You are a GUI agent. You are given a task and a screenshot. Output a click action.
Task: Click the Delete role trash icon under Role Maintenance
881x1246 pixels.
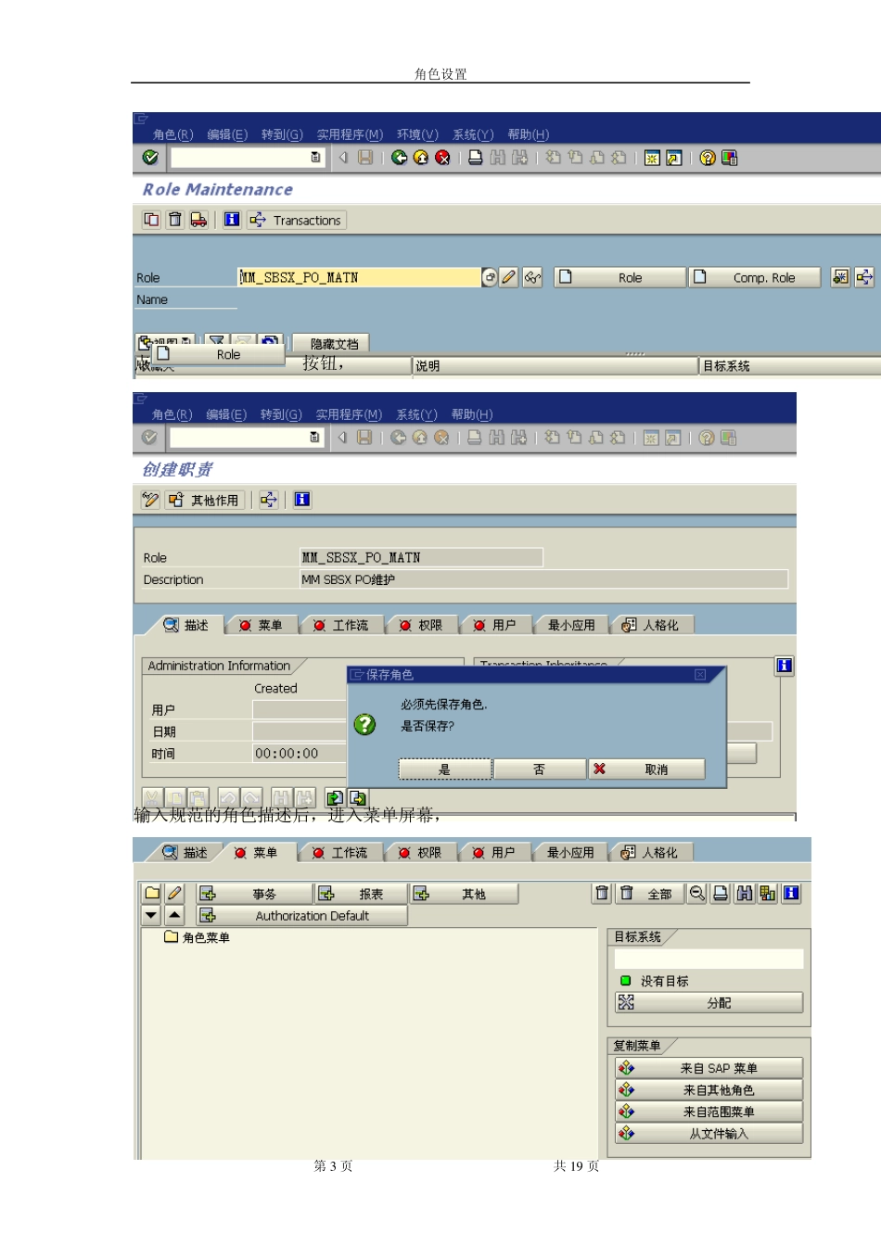[x=174, y=220]
